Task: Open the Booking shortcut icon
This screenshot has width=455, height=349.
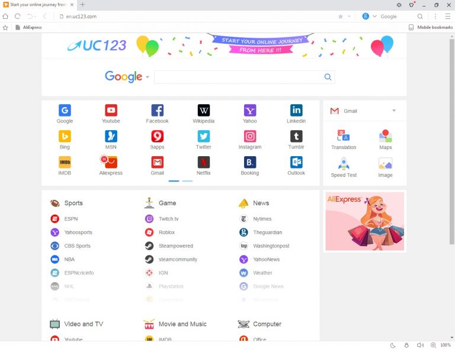Action: [x=250, y=162]
